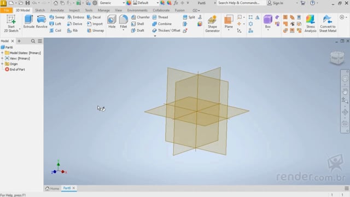
Task: Select the Split tool
Action: [189, 17]
